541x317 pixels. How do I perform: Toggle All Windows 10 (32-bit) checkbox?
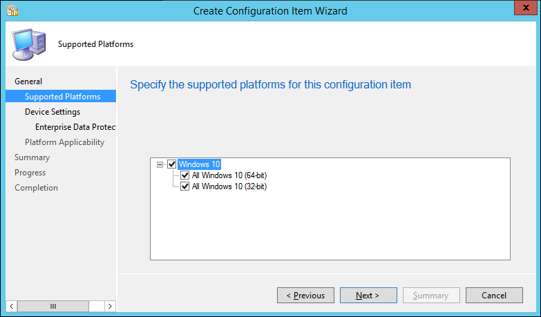pos(184,186)
